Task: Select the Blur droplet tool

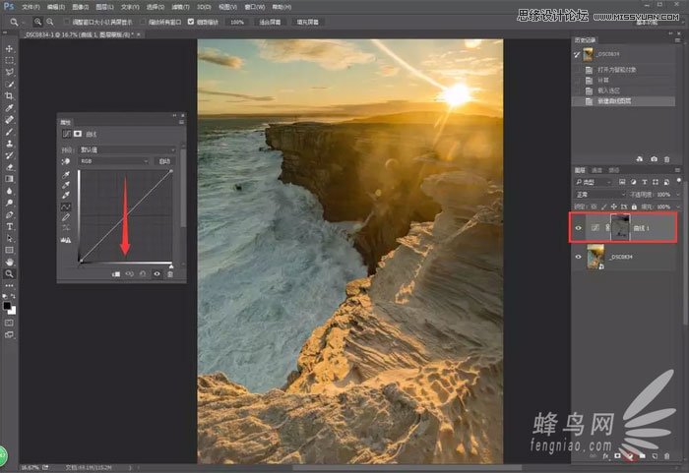Action: click(9, 191)
